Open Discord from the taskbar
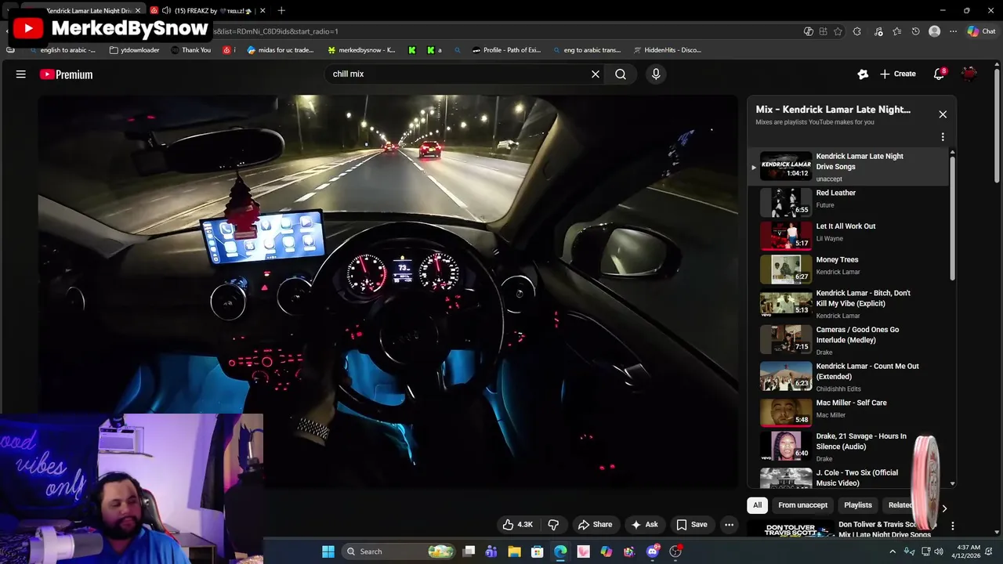Image resolution: width=1003 pixels, height=564 pixels. [653, 551]
